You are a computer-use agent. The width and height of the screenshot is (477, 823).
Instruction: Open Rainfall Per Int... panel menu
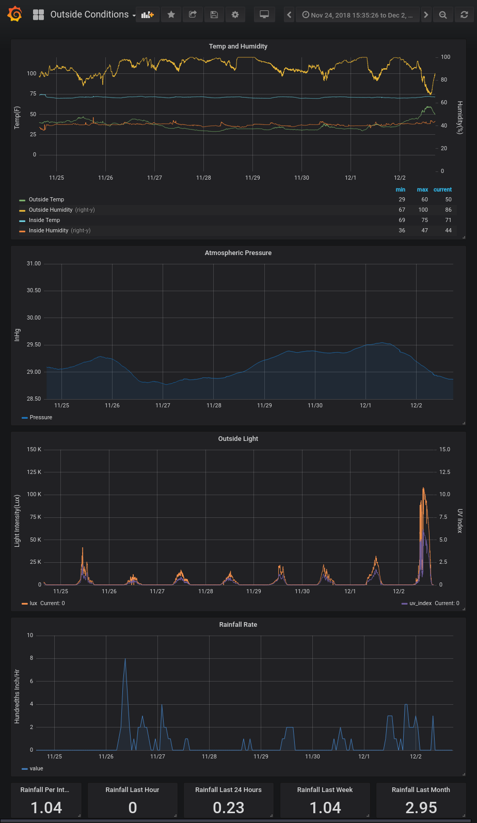(x=44, y=789)
